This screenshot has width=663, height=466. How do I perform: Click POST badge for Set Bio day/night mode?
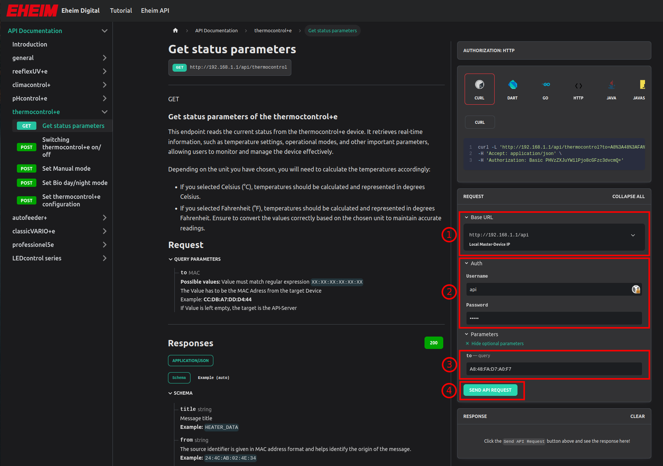click(27, 183)
